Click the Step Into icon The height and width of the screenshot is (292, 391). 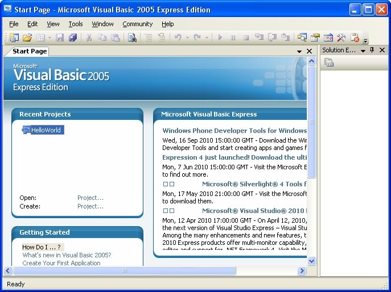260,37
